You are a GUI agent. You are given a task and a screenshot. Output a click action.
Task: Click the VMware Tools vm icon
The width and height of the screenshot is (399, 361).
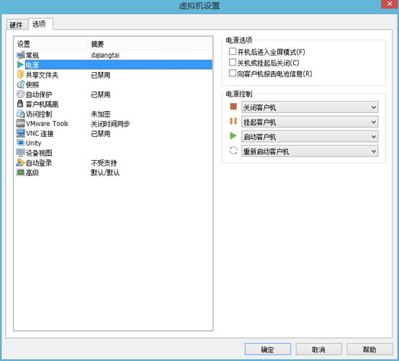20,123
